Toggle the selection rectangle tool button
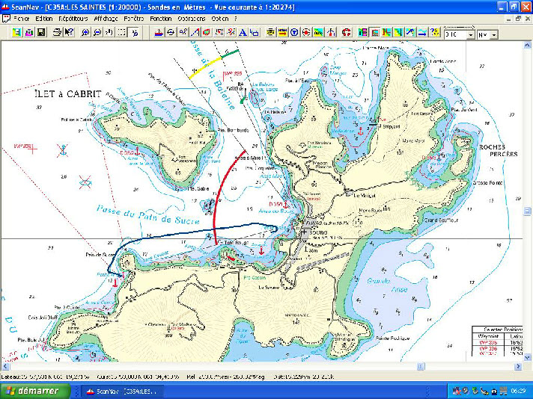Screen dimensions: 533x399 coord(122,33)
